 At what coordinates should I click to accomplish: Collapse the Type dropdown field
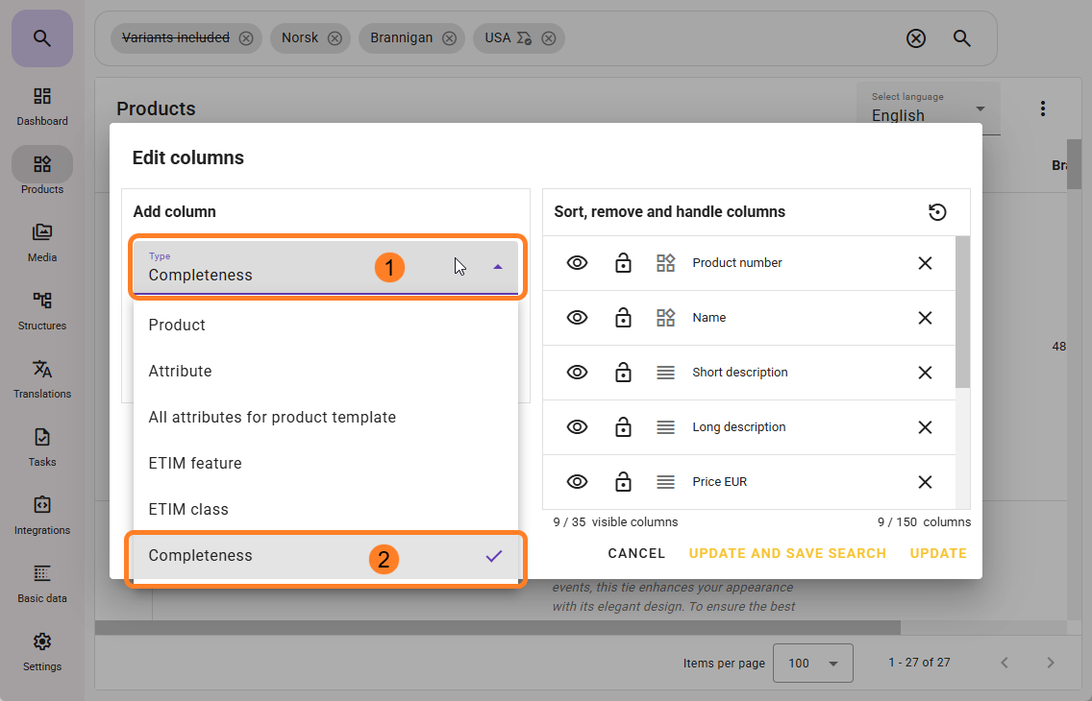pos(497,267)
